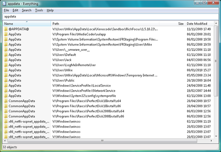Close the Everything window

(x=213, y=2)
